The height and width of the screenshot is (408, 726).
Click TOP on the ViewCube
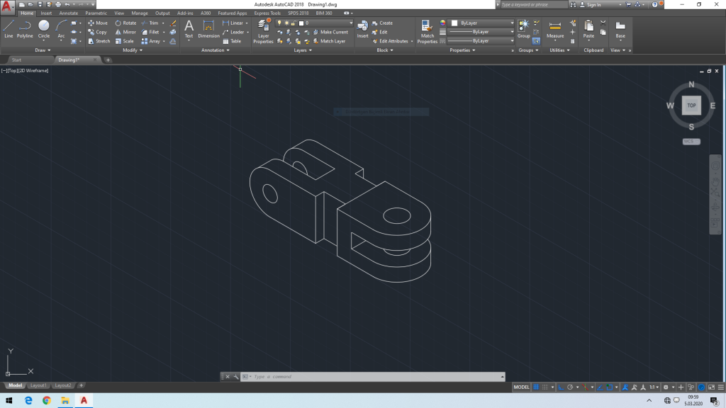coord(689,105)
